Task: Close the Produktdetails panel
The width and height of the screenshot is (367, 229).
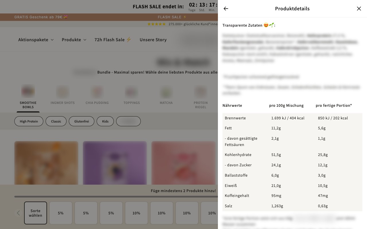Action: (x=359, y=9)
